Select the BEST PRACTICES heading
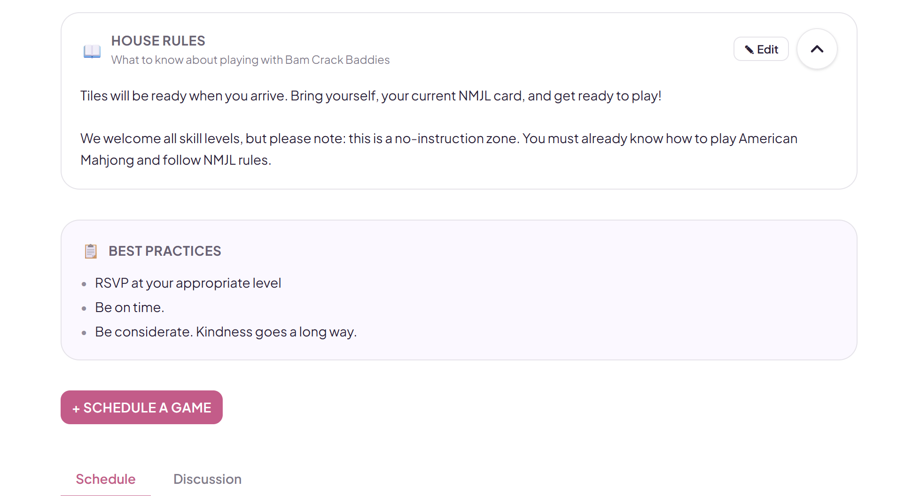The width and height of the screenshot is (913, 496). click(164, 251)
